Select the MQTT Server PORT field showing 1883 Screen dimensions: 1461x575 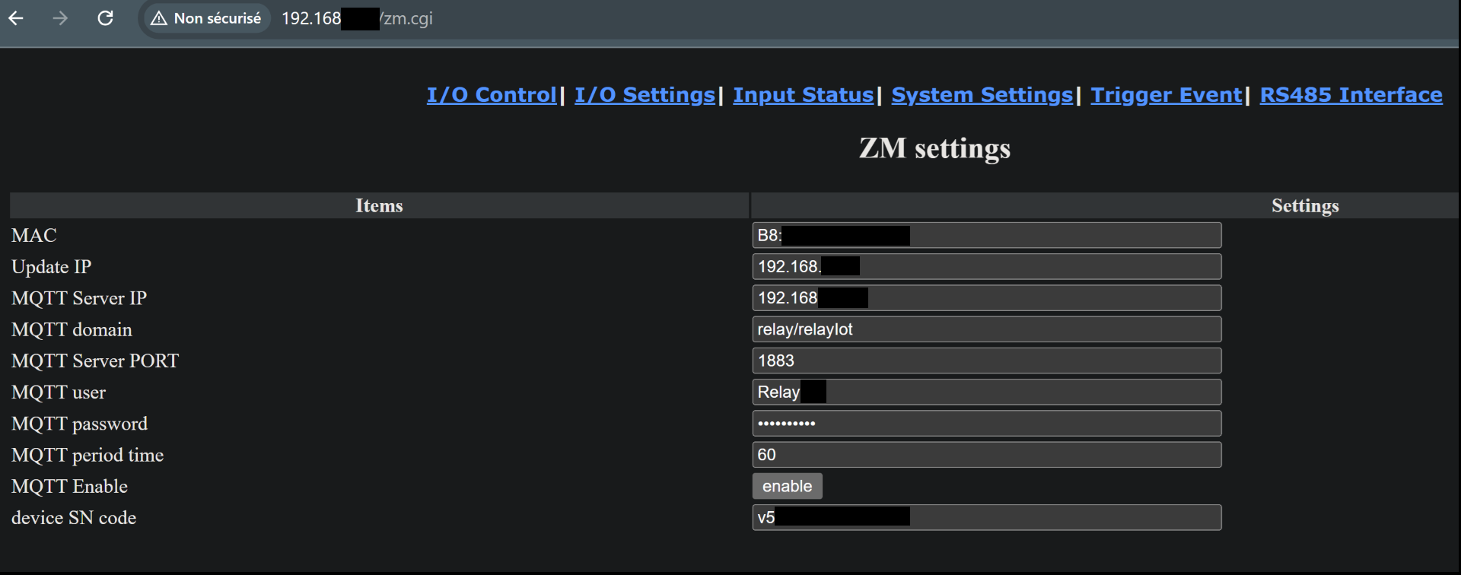click(x=987, y=361)
